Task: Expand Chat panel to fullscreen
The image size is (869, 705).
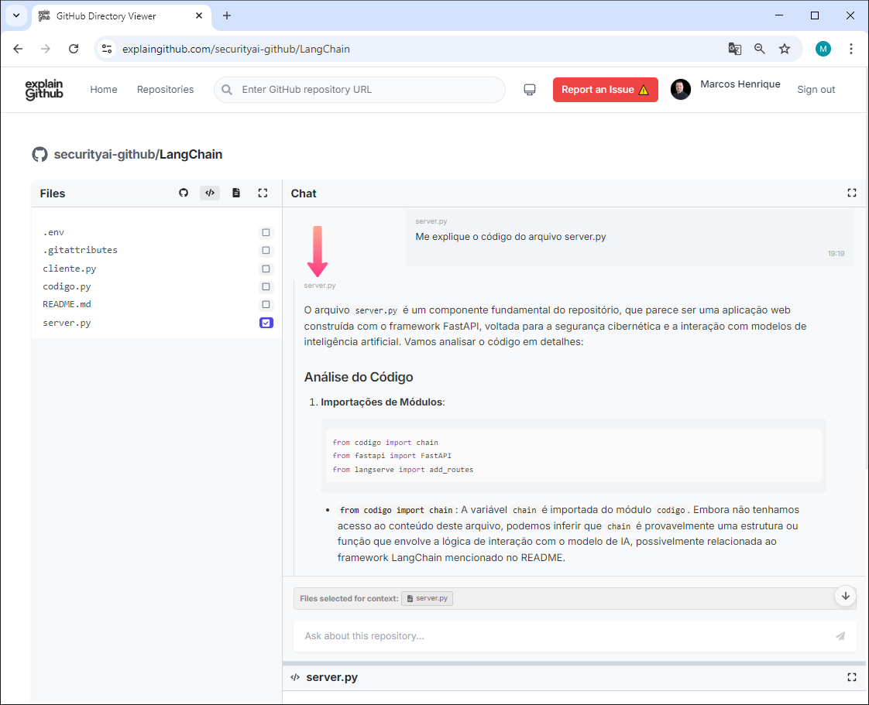Action: click(x=852, y=193)
